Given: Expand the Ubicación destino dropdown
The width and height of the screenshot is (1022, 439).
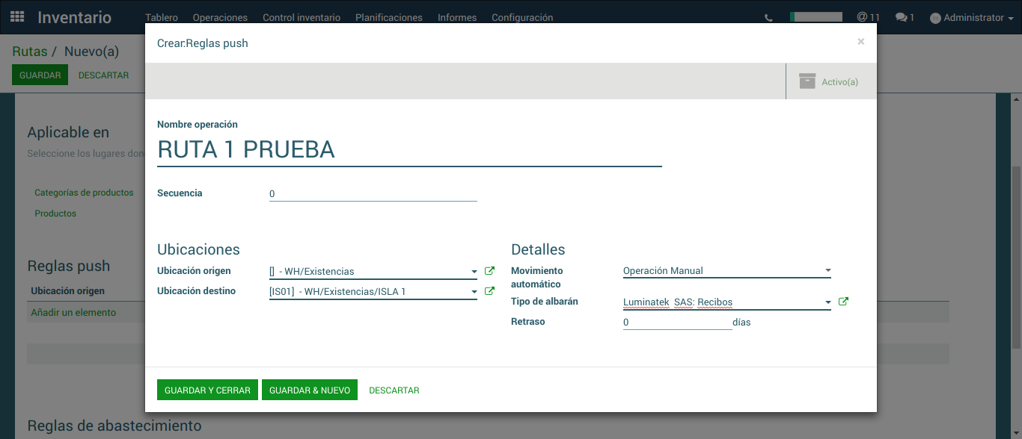Looking at the screenshot, I should [474, 292].
